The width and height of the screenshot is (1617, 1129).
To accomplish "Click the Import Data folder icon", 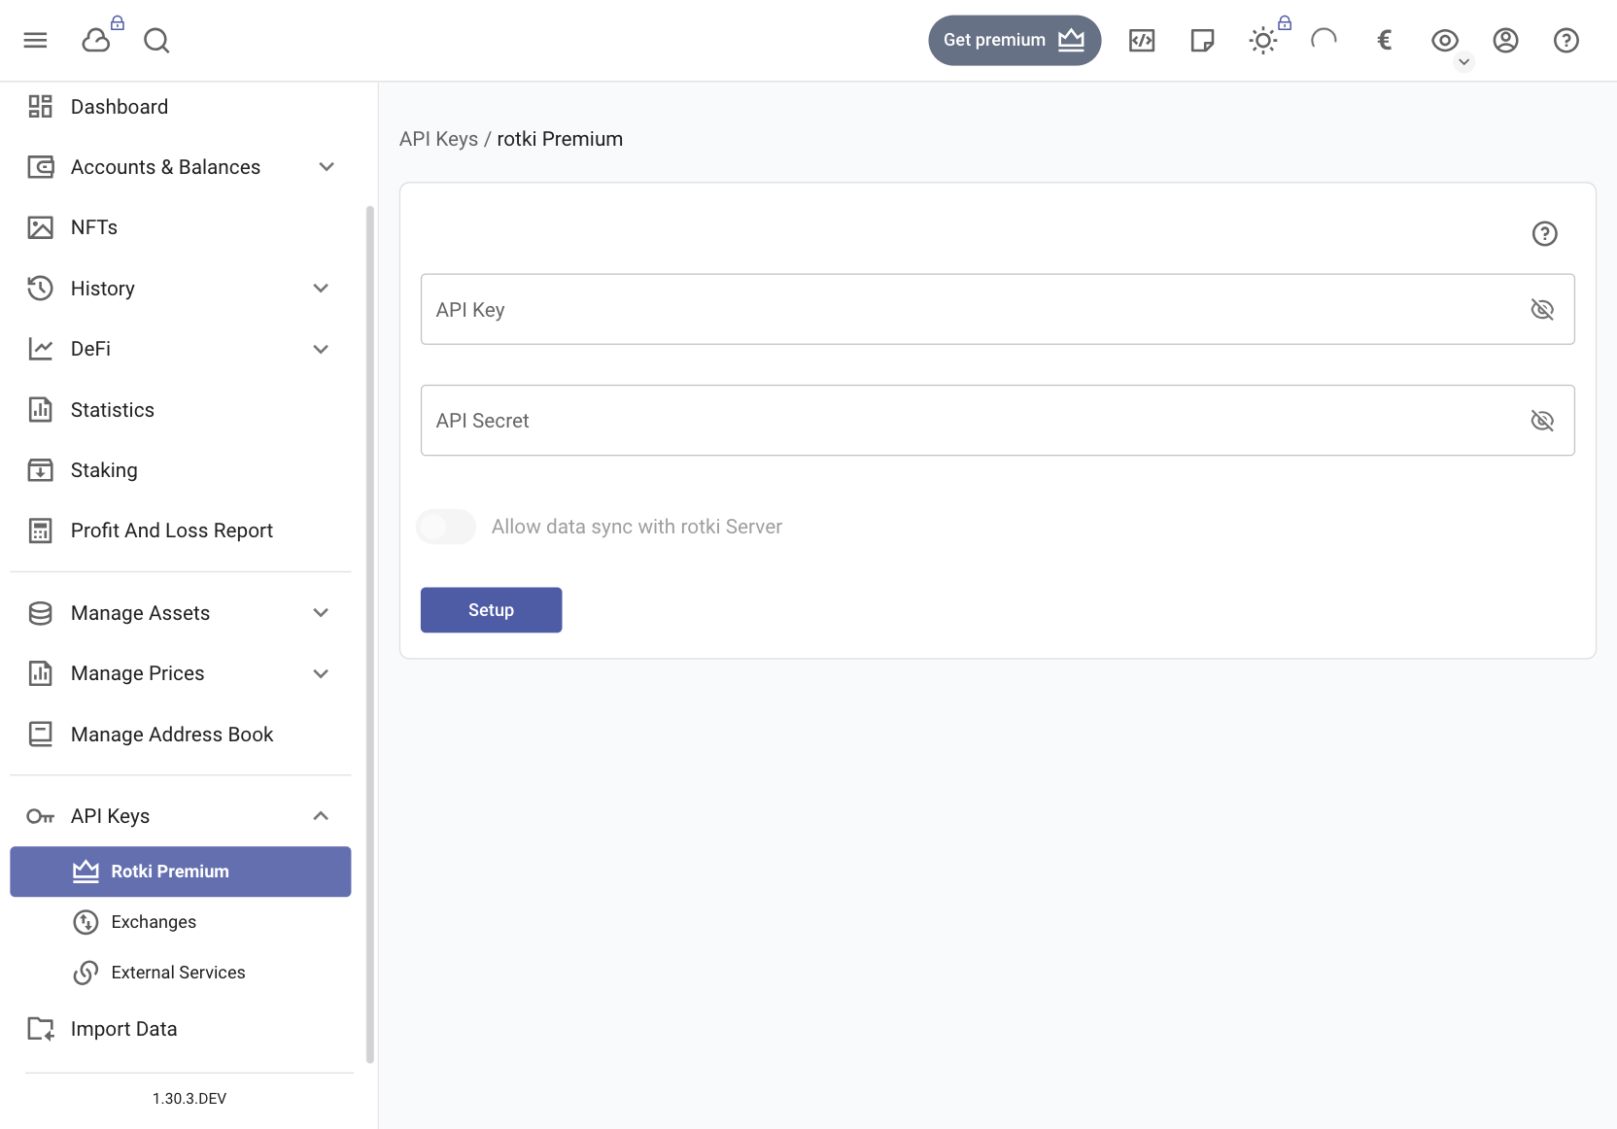I will coord(40,1029).
